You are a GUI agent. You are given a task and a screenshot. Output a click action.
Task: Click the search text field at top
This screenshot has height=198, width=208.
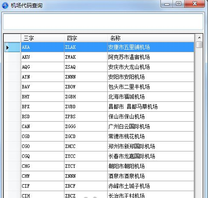103,22
